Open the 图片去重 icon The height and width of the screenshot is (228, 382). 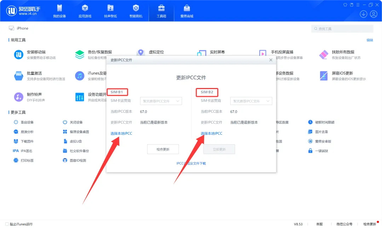coord(310,131)
